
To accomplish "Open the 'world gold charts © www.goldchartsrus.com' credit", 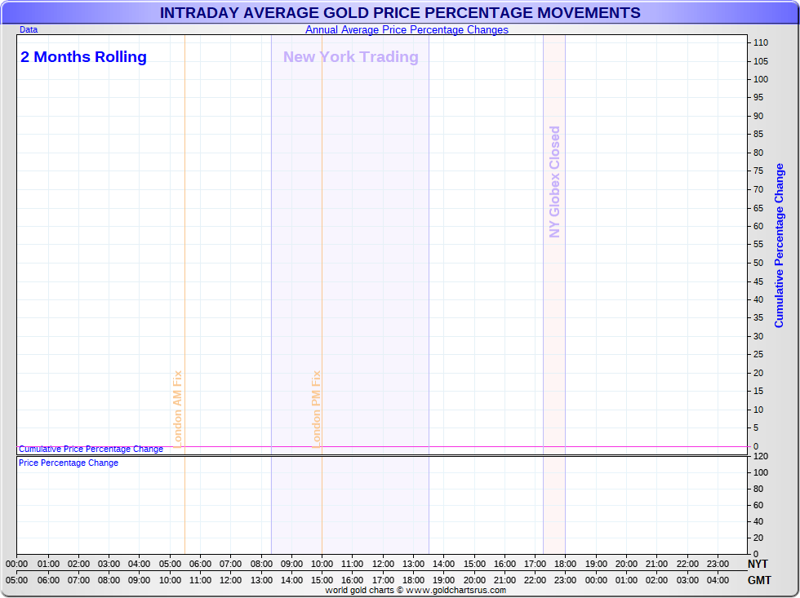I will (x=416, y=591).
